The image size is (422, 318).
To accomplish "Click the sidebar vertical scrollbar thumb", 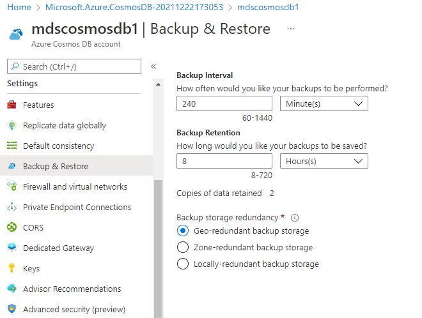I will point(159,248).
